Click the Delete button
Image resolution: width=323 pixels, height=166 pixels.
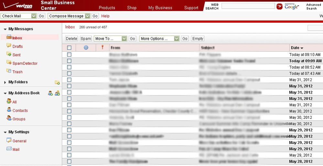pyautogui.click(x=71, y=39)
